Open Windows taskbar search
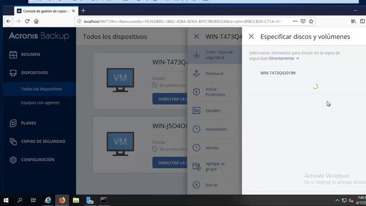The image size is (366, 206). tap(20, 200)
